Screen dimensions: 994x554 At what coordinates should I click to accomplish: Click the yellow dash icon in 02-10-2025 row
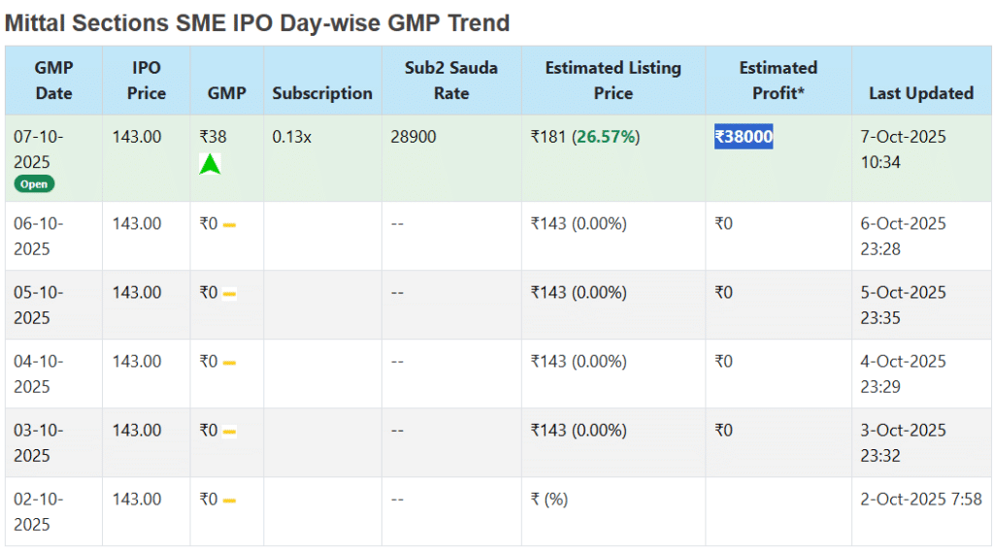click(229, 501)
